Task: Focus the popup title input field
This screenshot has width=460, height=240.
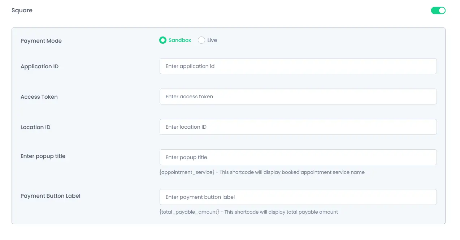Action: [298, 157]
